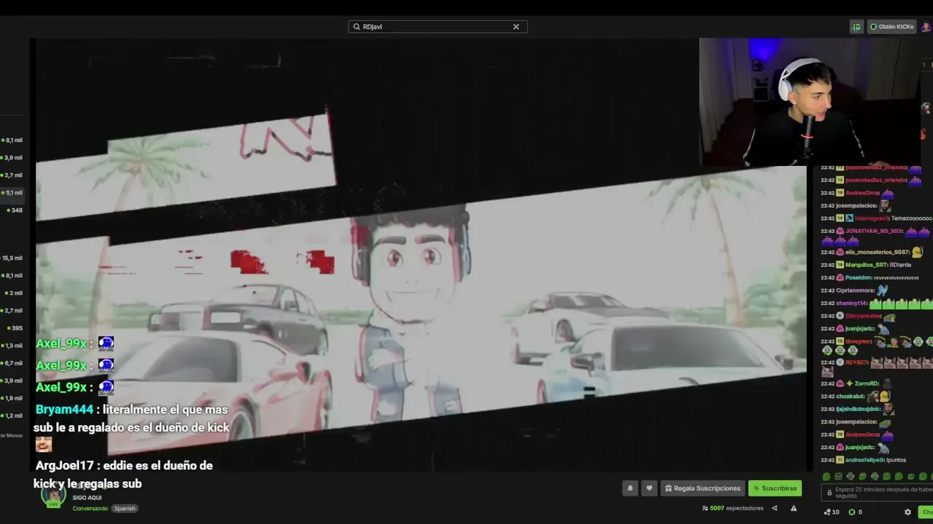Click Regala Suscripciones button
Image resolution: width=933 pixels, height=524 pixels.
pos(703,488)
